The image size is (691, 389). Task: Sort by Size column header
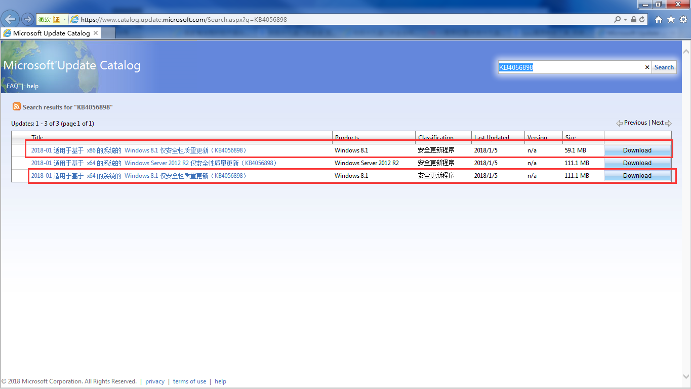point(571,138)
